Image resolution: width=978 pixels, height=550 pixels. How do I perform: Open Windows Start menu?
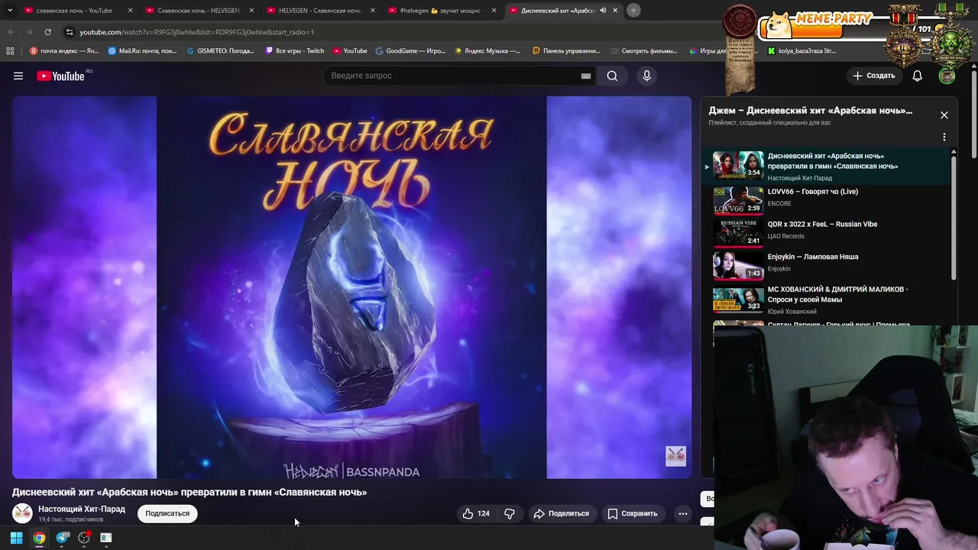click(x=16, y=538)
